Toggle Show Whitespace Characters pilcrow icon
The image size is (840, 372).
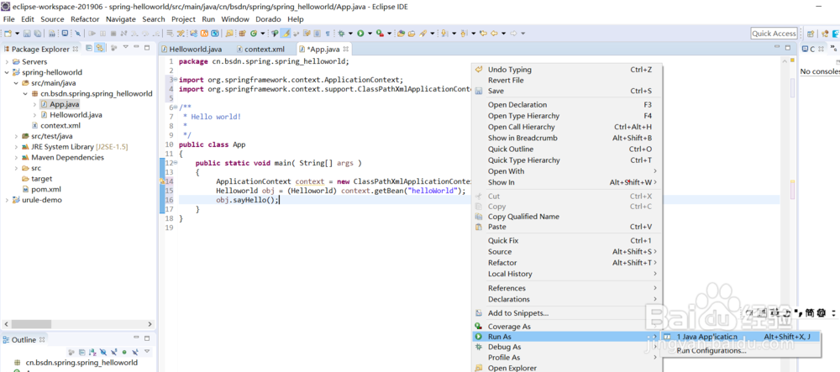pyautogui.click(x=328, y=34)
